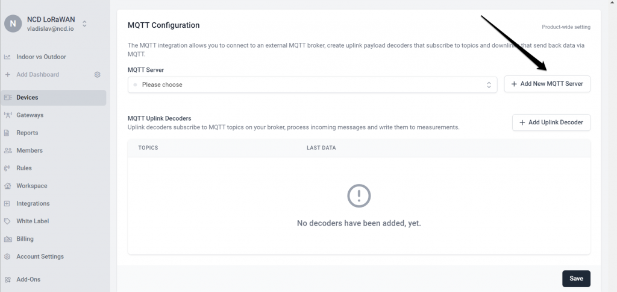Click Add Uplink Decoder button

click(551, 122)
